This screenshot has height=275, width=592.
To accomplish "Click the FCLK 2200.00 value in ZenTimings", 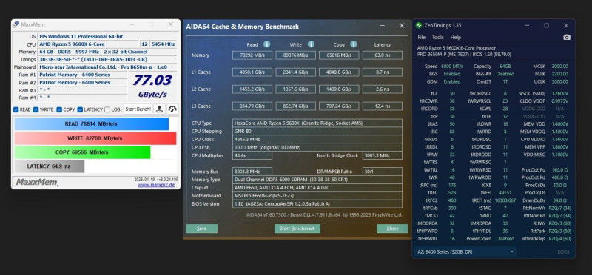I will tap(559, 74).
